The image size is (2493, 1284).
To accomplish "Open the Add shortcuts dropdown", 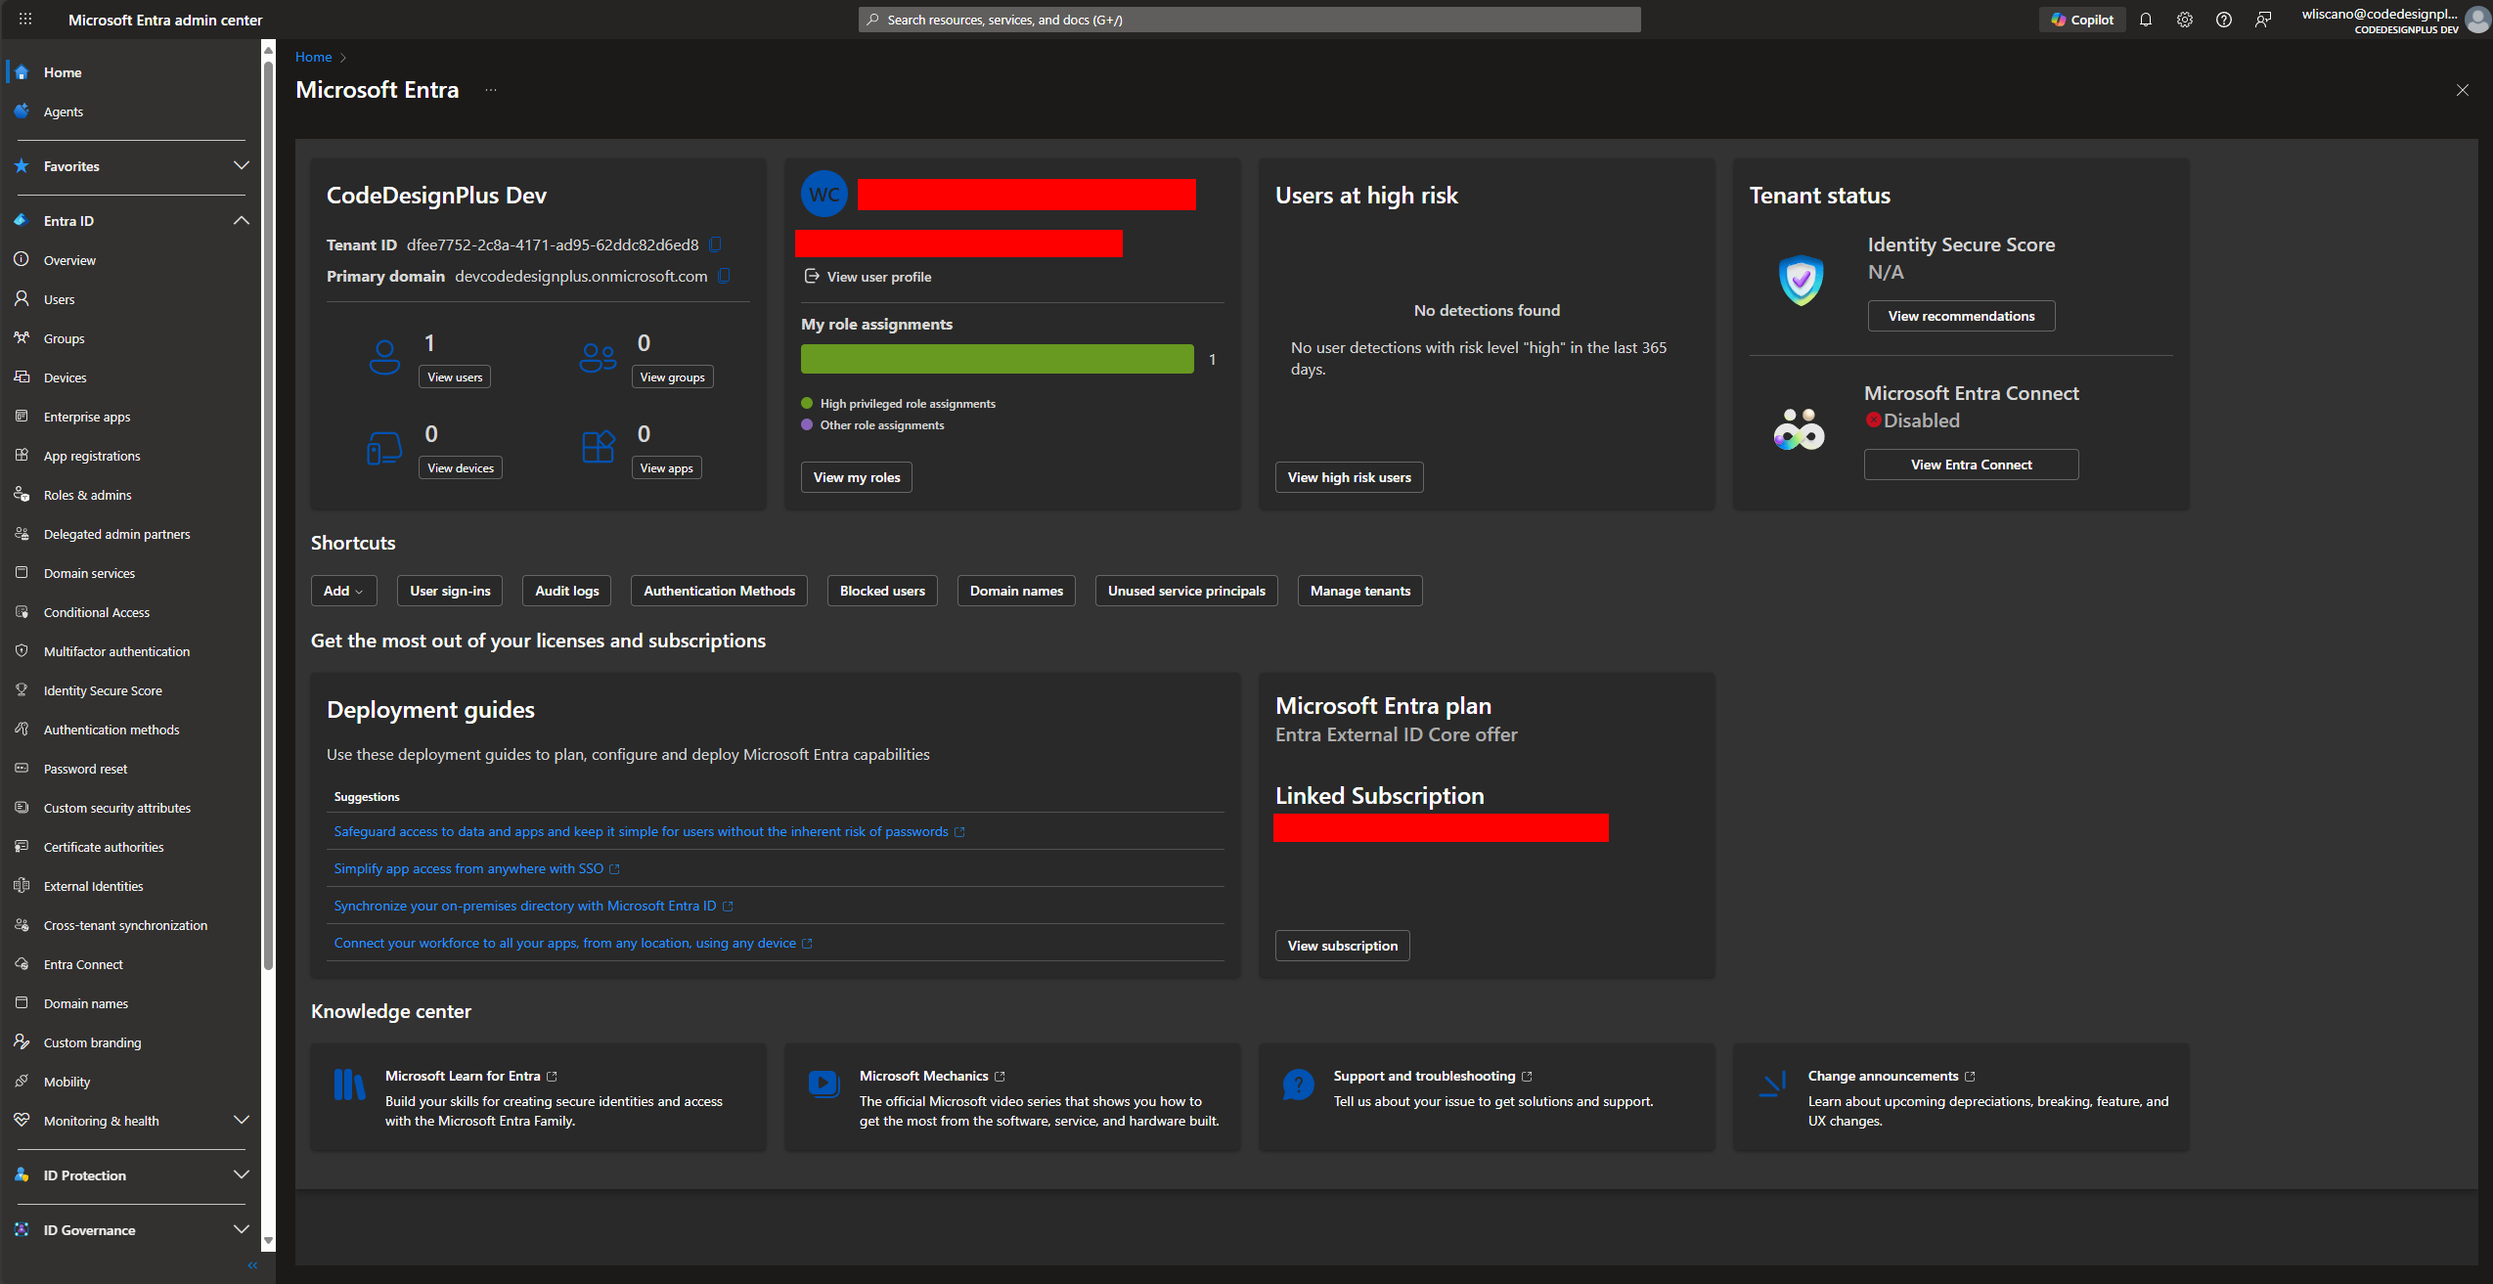I will [x=343, y=591].
